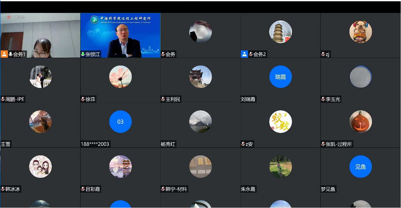Click the blue co-host icon beside 会务2
The height and width of the screenshot is (208, 401).
(244, 54)
